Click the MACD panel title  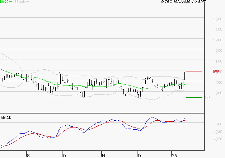pos(6,117)
